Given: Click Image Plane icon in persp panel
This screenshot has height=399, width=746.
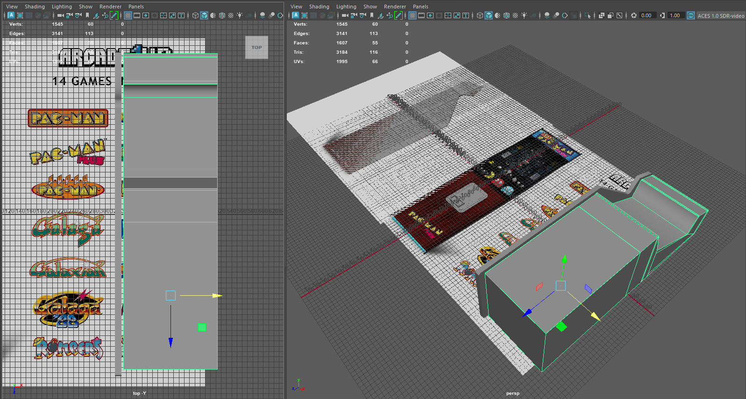Looking at the screenshot, I should (x=381, y=15).
